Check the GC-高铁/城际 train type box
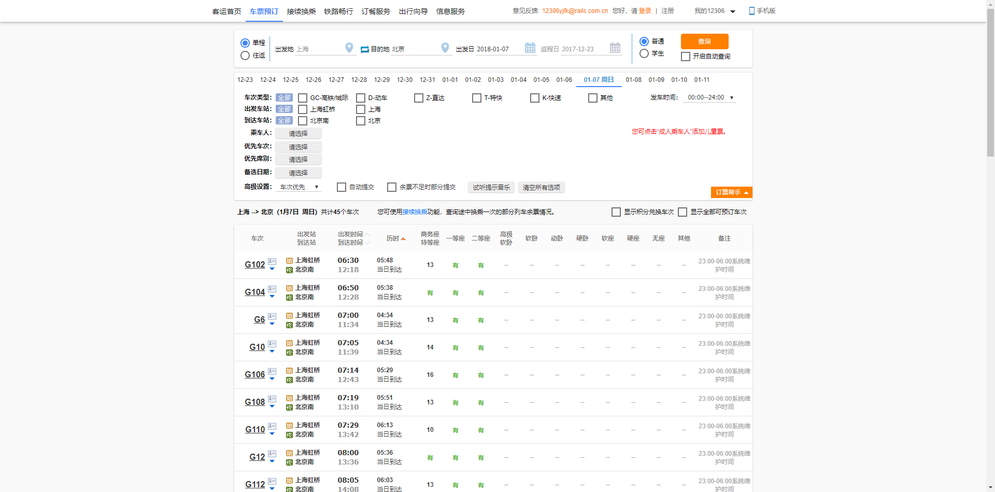The image size is (995, 492). 303,98
